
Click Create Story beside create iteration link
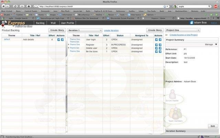(155, 30)
